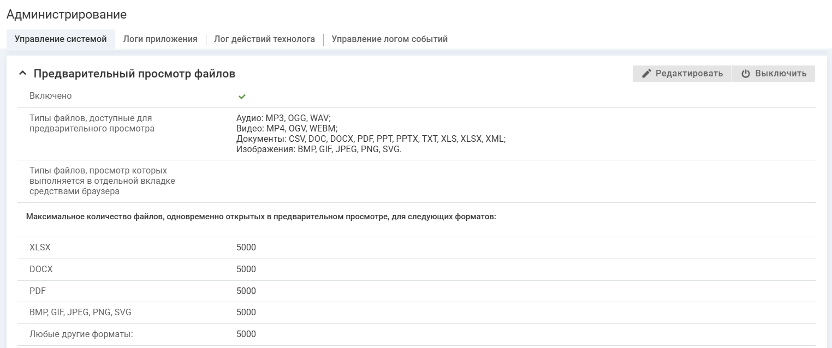This screenshot has height=348, width=832.
Task: Select the 5000 value in XLSX row
Action: point(246,248)
